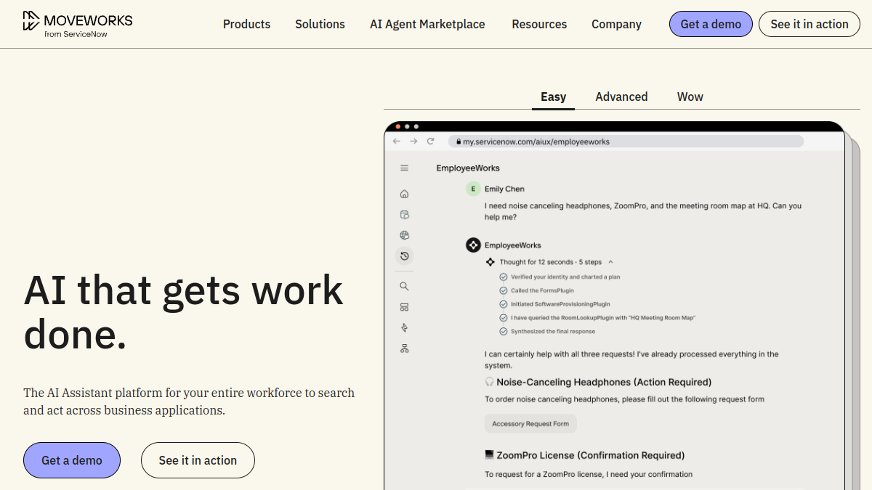Click Get a demo button in header
The height and width of the screenshot is (490, 872).
[x=711, y=24]
